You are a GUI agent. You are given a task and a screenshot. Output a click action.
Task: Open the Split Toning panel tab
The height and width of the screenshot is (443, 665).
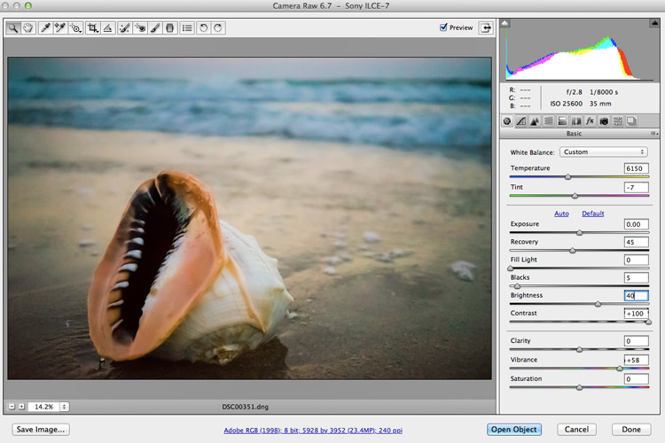[x=562, y=121]
